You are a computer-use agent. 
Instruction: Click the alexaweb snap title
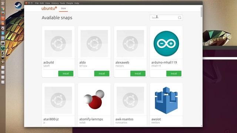point(122,62)
